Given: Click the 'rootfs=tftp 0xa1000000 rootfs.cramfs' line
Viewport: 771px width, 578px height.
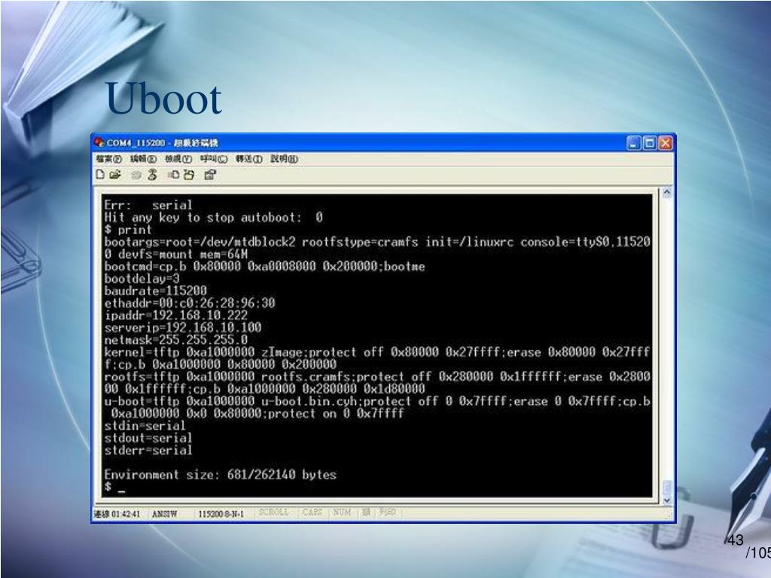Looking at the screenshot, I should click(377, 382).
